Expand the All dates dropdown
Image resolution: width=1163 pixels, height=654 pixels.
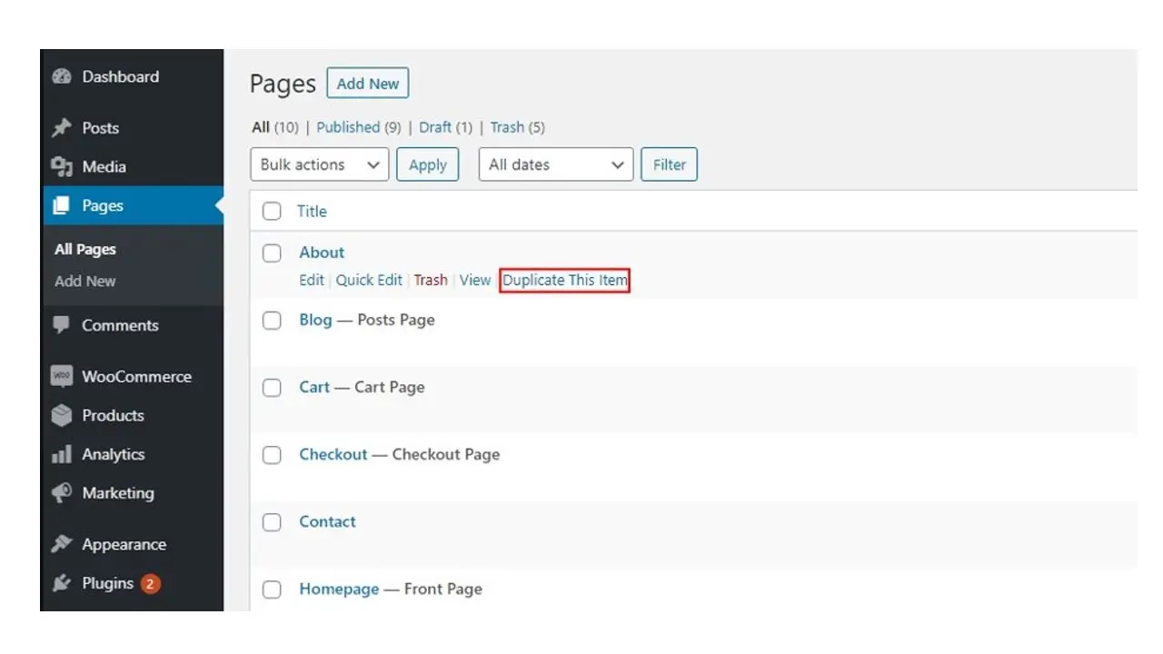click(x=555, y=164)
